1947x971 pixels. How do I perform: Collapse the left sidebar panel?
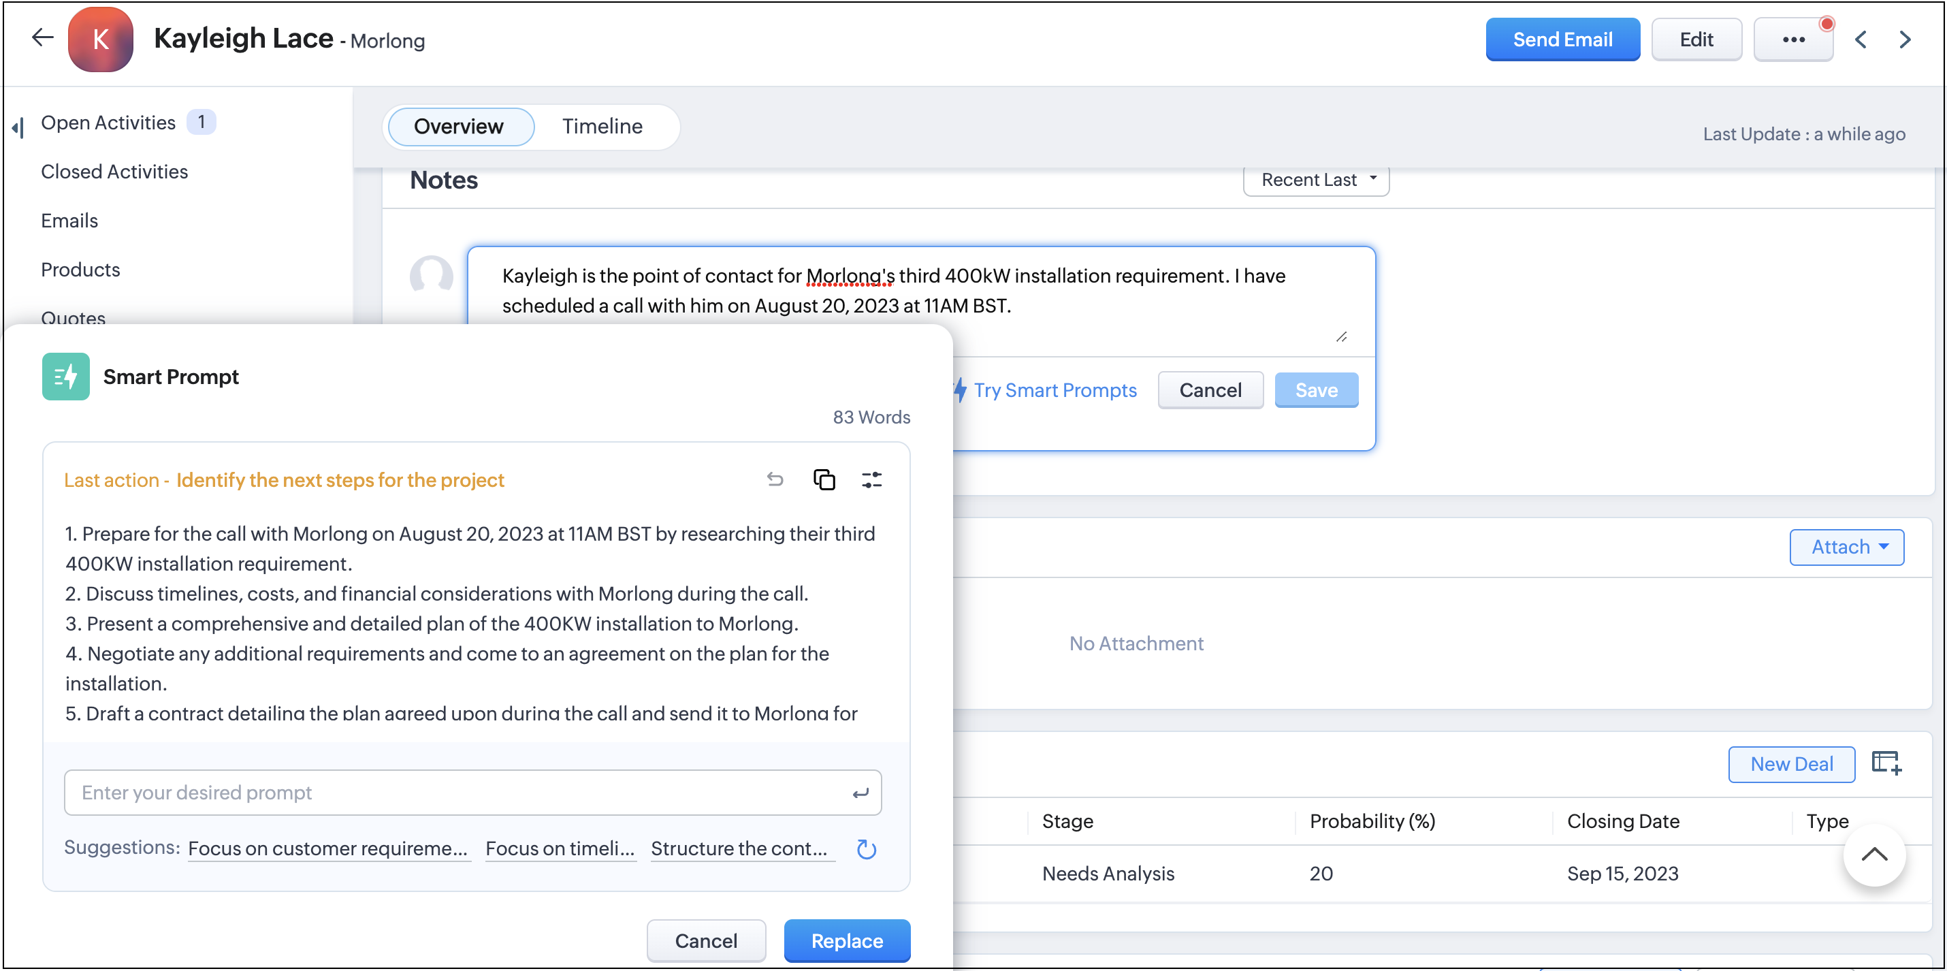(x=18, y=127)
